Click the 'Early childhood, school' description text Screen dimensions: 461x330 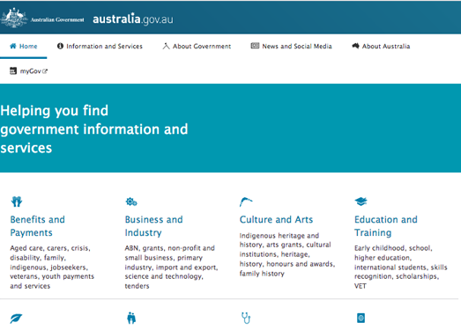pyautogui.click(x=401, y=267)
